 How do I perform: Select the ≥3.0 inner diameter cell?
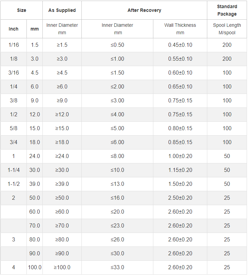[x=62, y=59]
